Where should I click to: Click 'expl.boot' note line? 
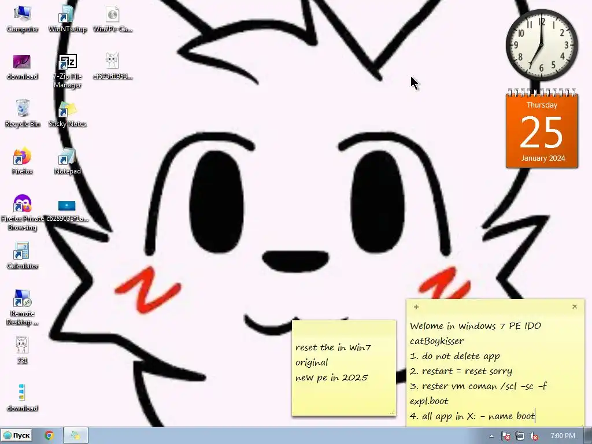click(429, 401)
